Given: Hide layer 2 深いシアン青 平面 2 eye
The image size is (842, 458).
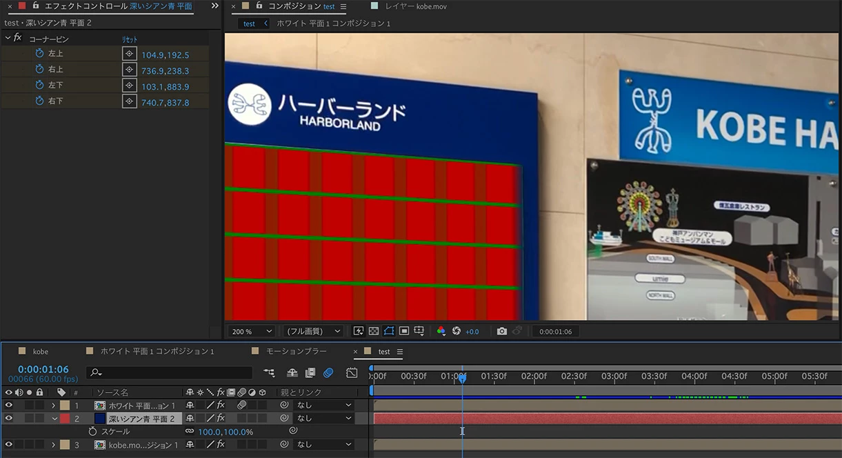Looking at the screenshot, I should click(x=9, y=418).
